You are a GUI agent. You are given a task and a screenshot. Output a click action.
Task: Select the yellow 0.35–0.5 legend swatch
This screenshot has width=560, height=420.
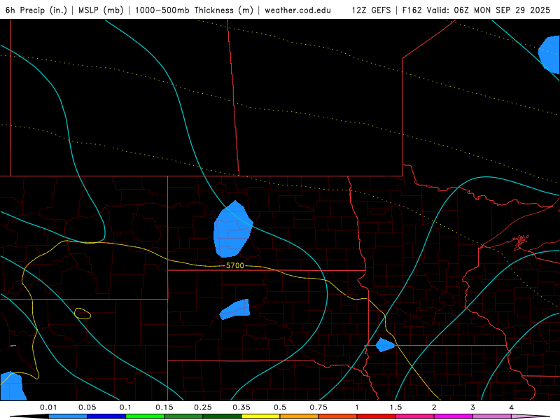point(260,416)
